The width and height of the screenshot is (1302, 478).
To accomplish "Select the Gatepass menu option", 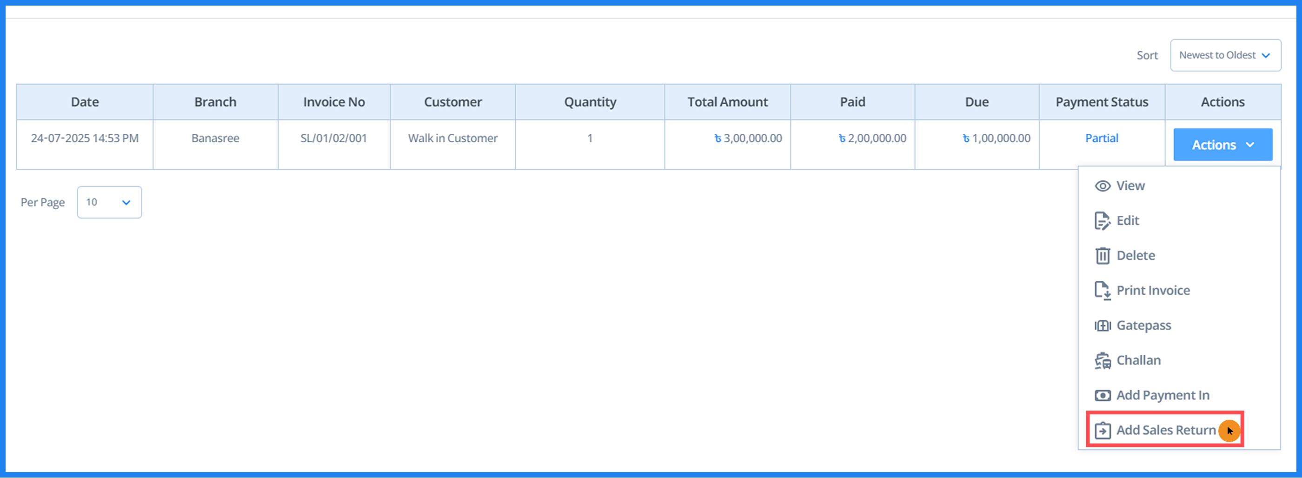I will coord(1143,325).
